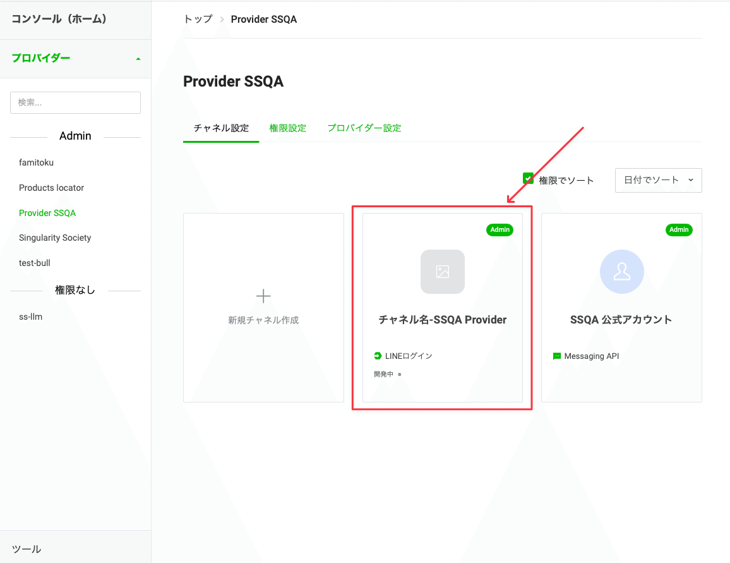Click the Provider SSQA page heading

coord(233,82)
